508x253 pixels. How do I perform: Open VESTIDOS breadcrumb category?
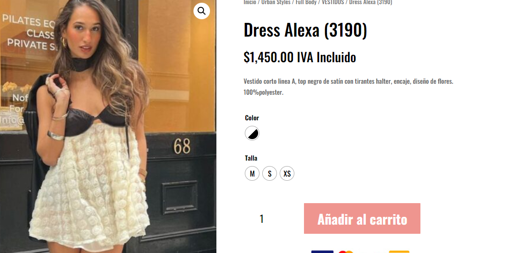click(x=333, y=2)
